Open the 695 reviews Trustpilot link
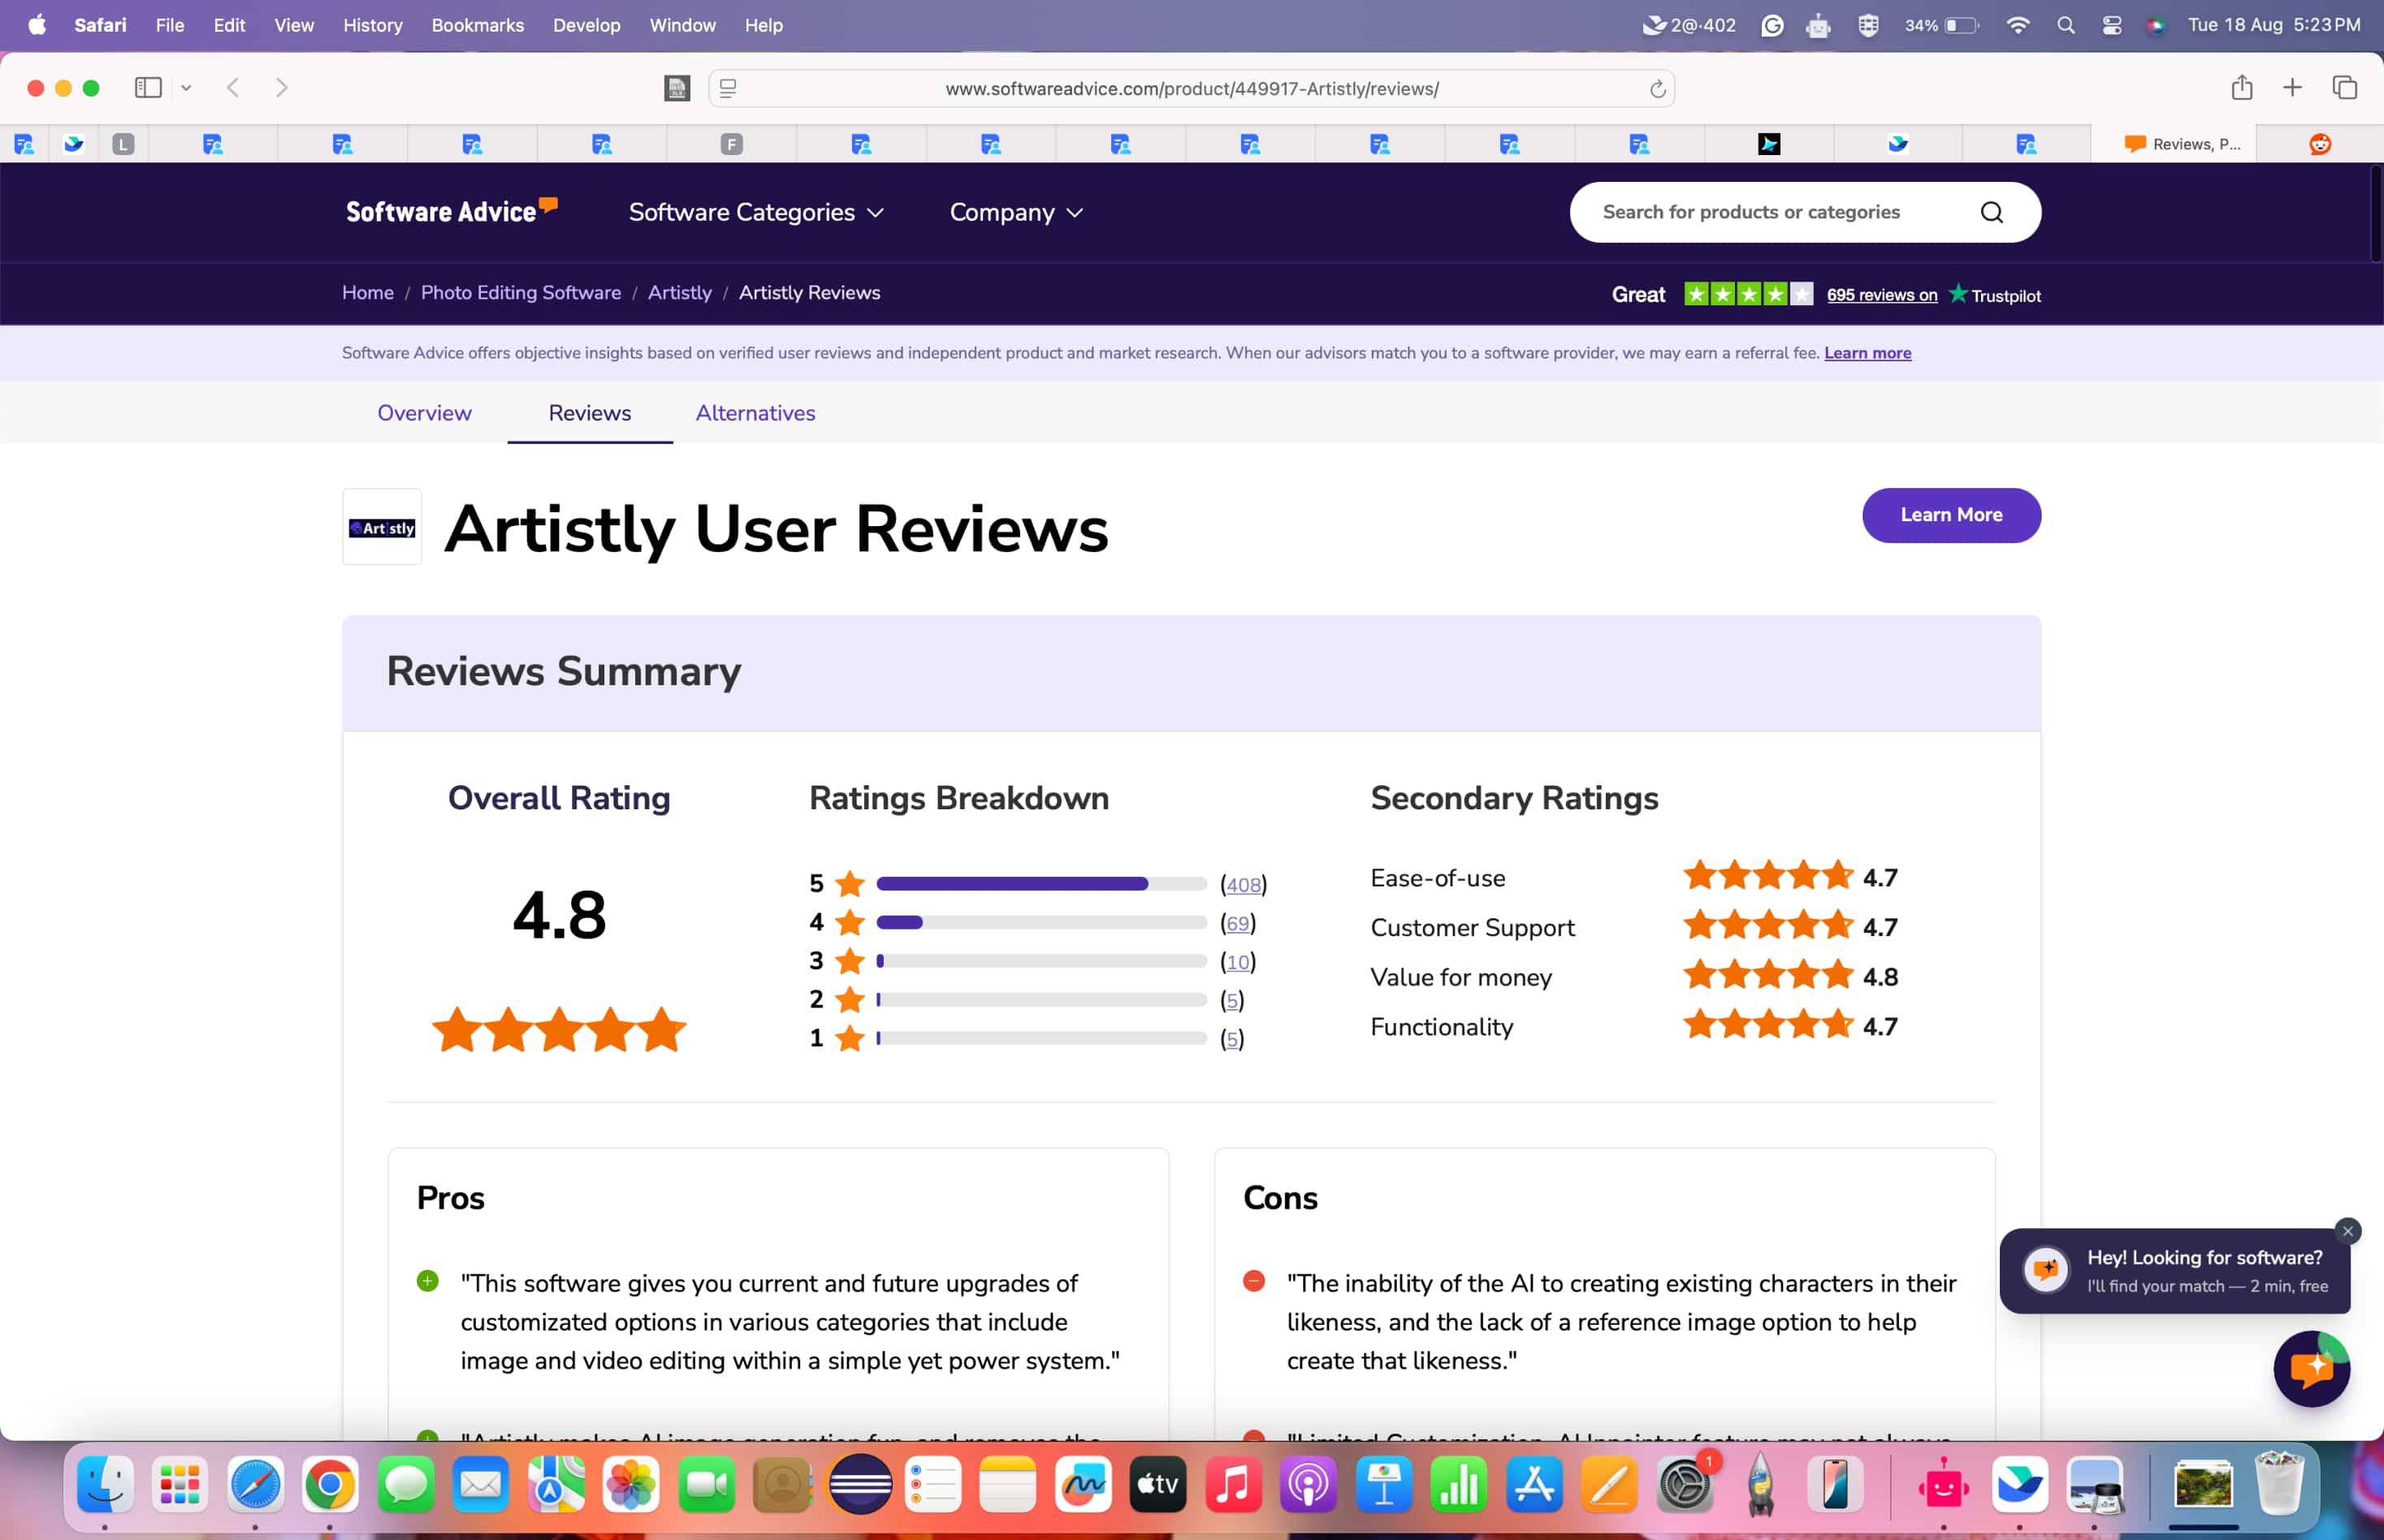Screen dimensions: 2384x1540 1880,295
